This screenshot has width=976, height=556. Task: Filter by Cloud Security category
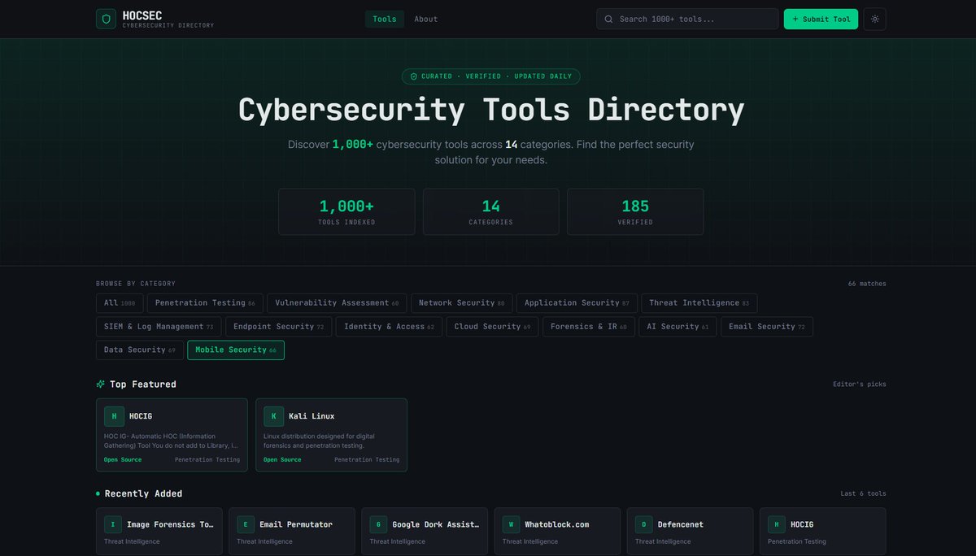492,327
